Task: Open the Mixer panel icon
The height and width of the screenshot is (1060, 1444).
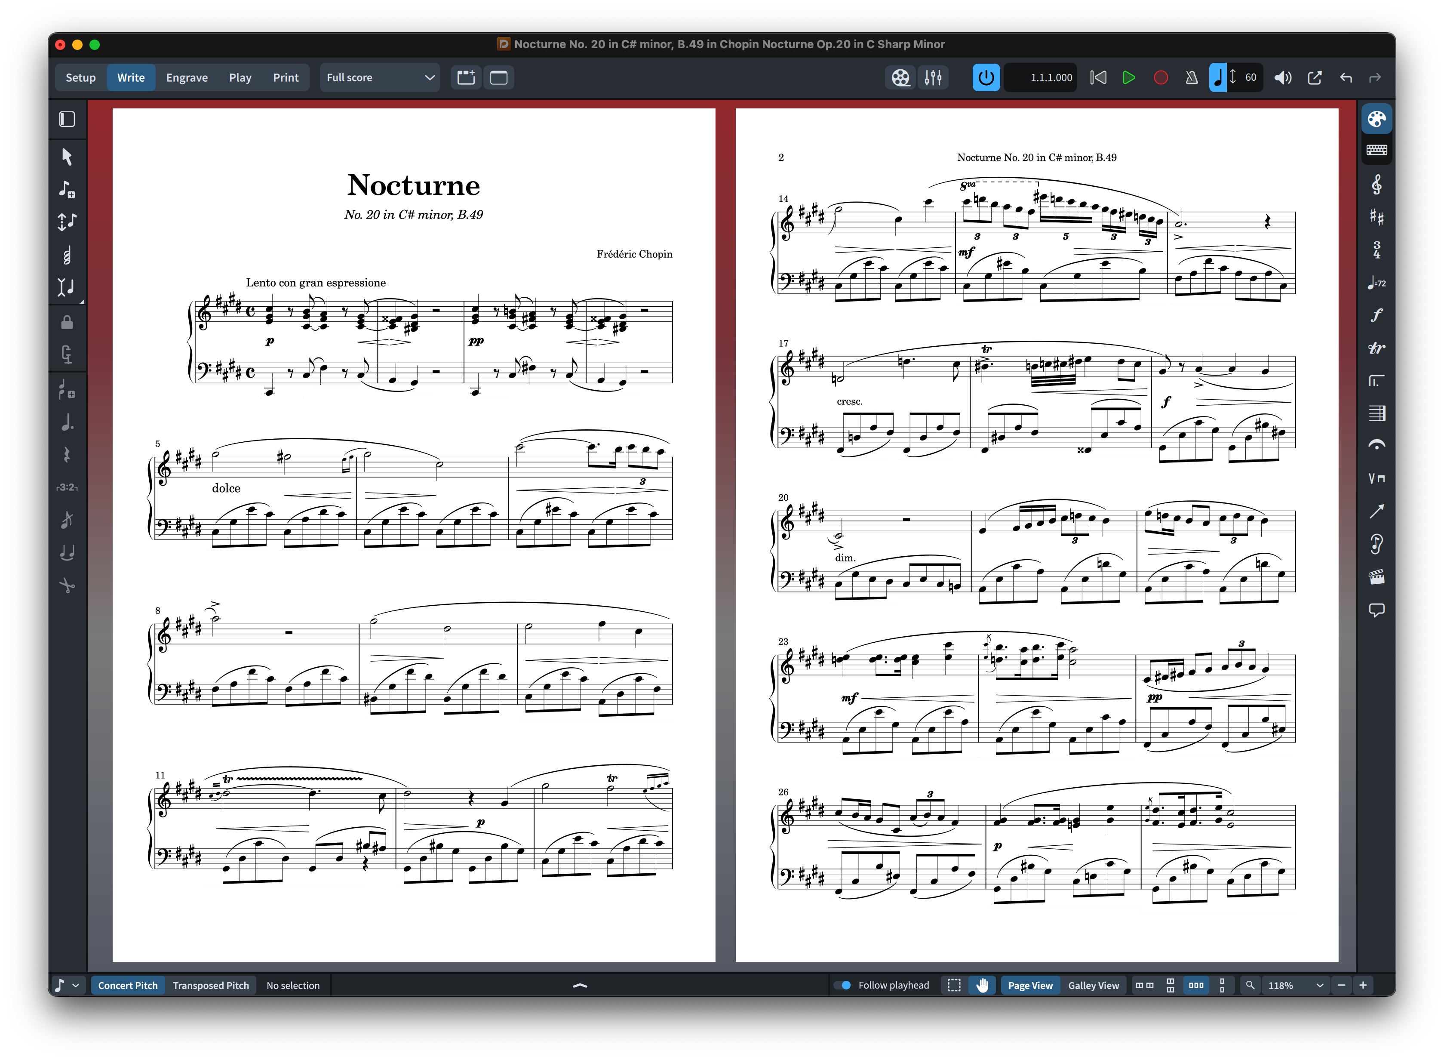Action: 933,77
